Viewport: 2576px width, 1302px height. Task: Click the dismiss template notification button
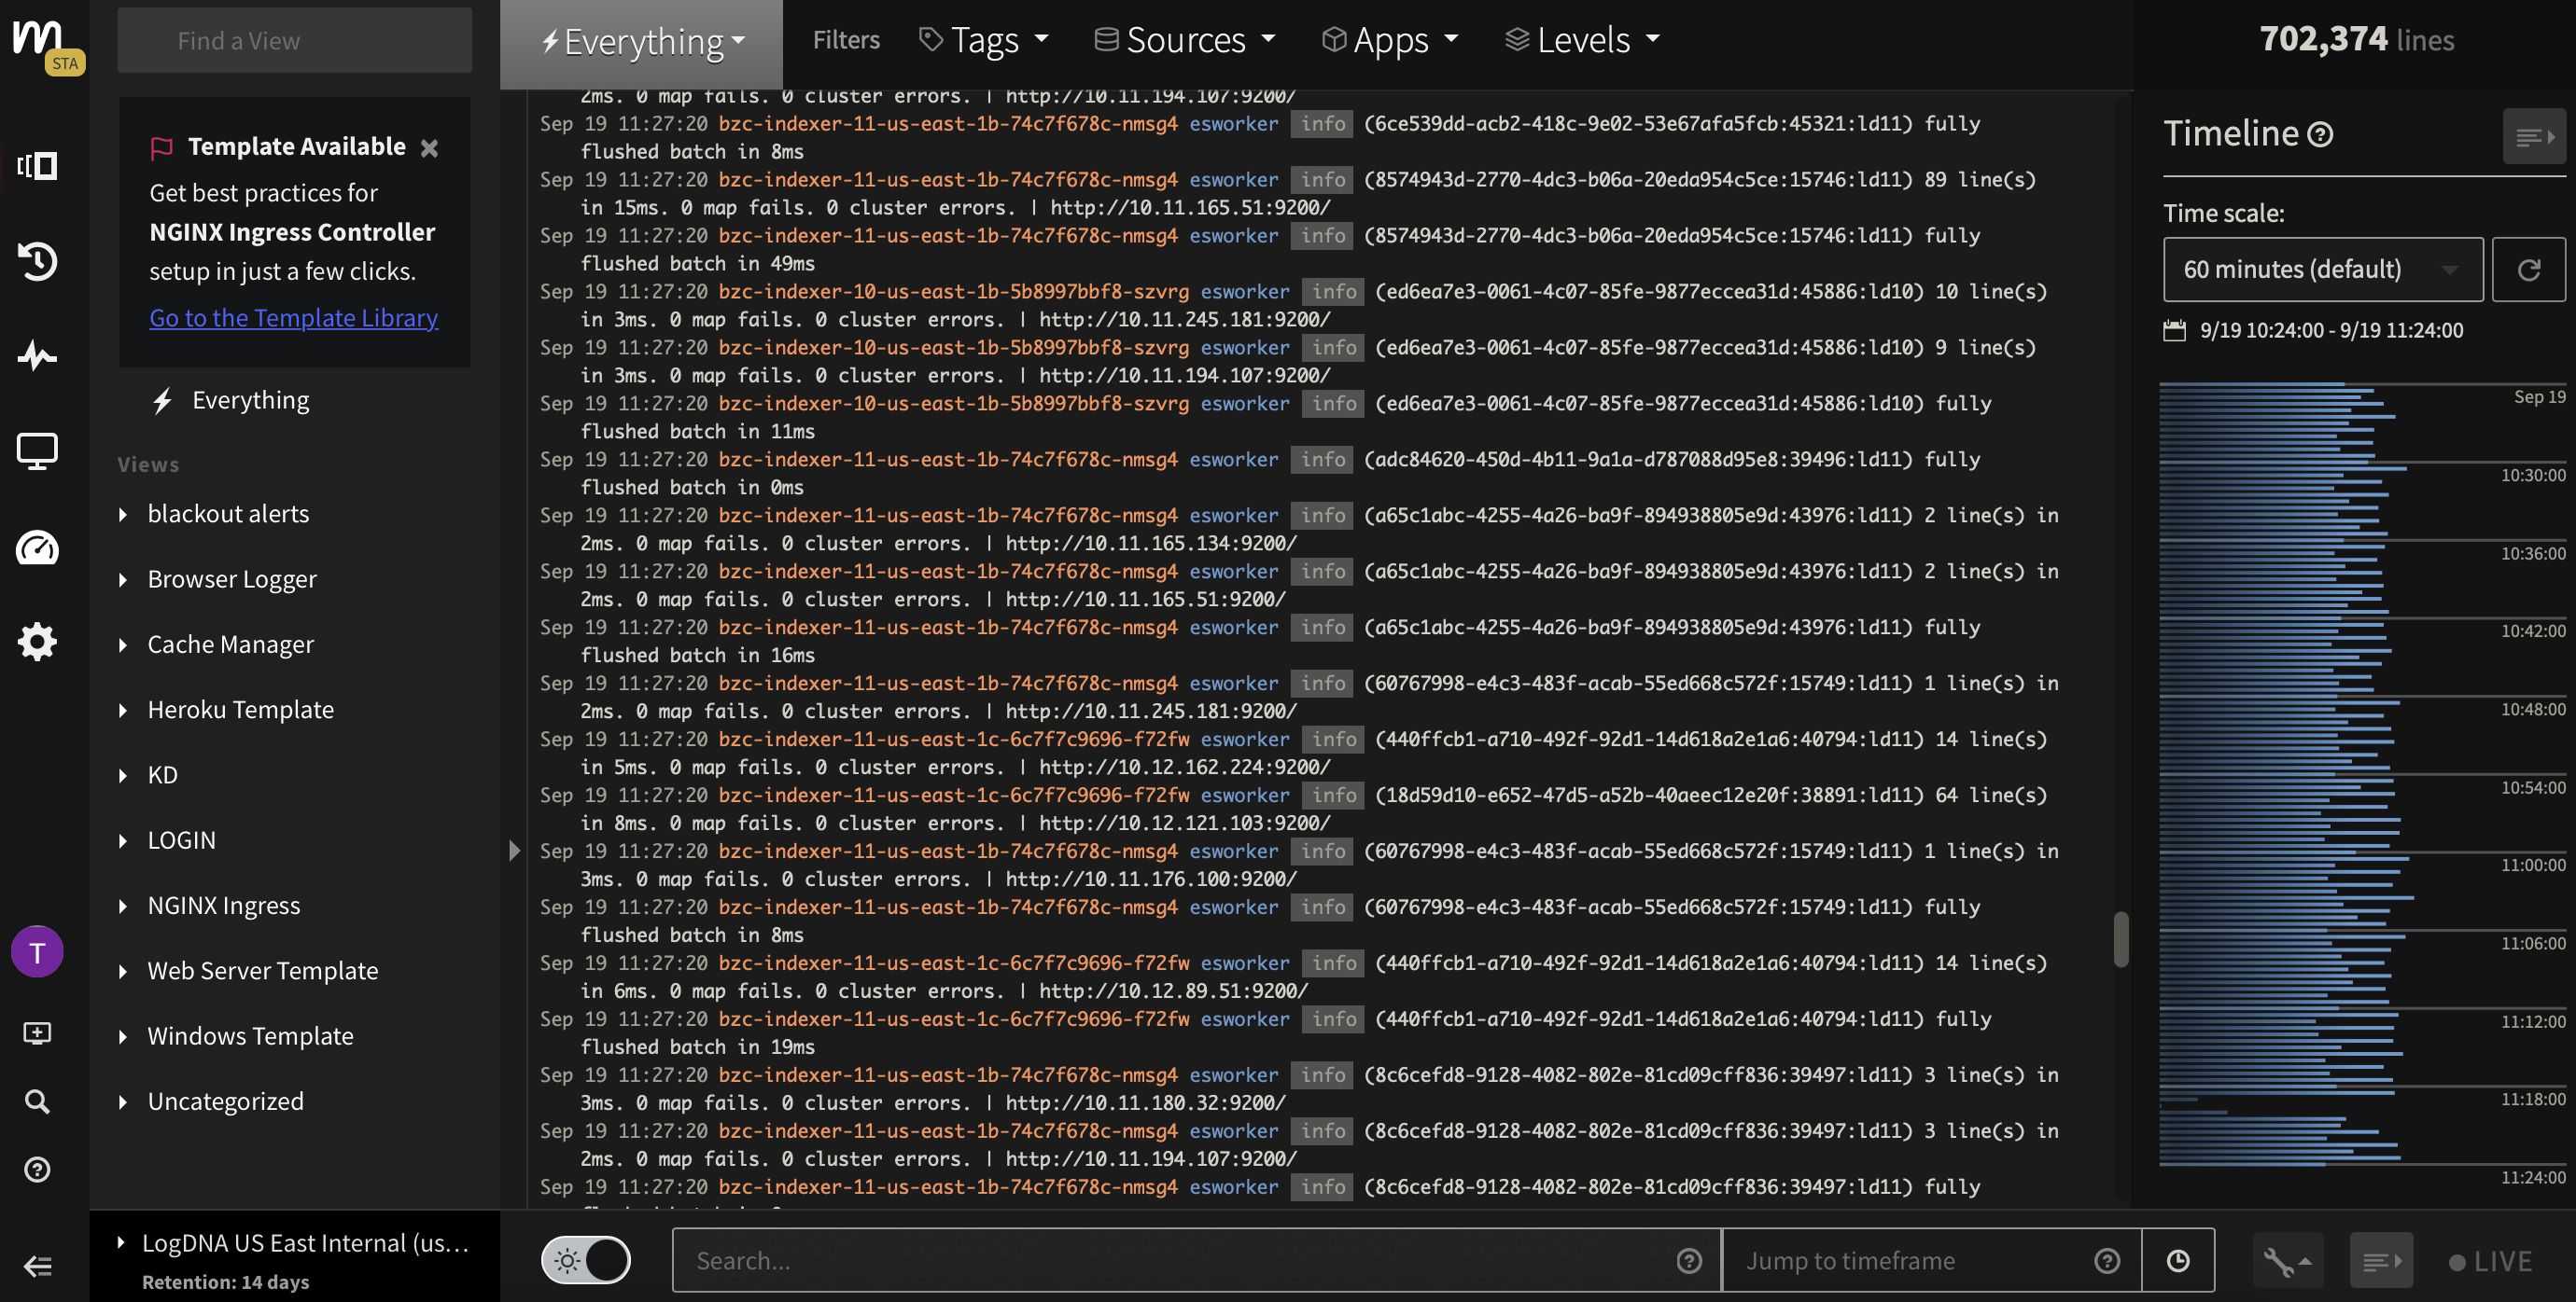coord(427,146)
